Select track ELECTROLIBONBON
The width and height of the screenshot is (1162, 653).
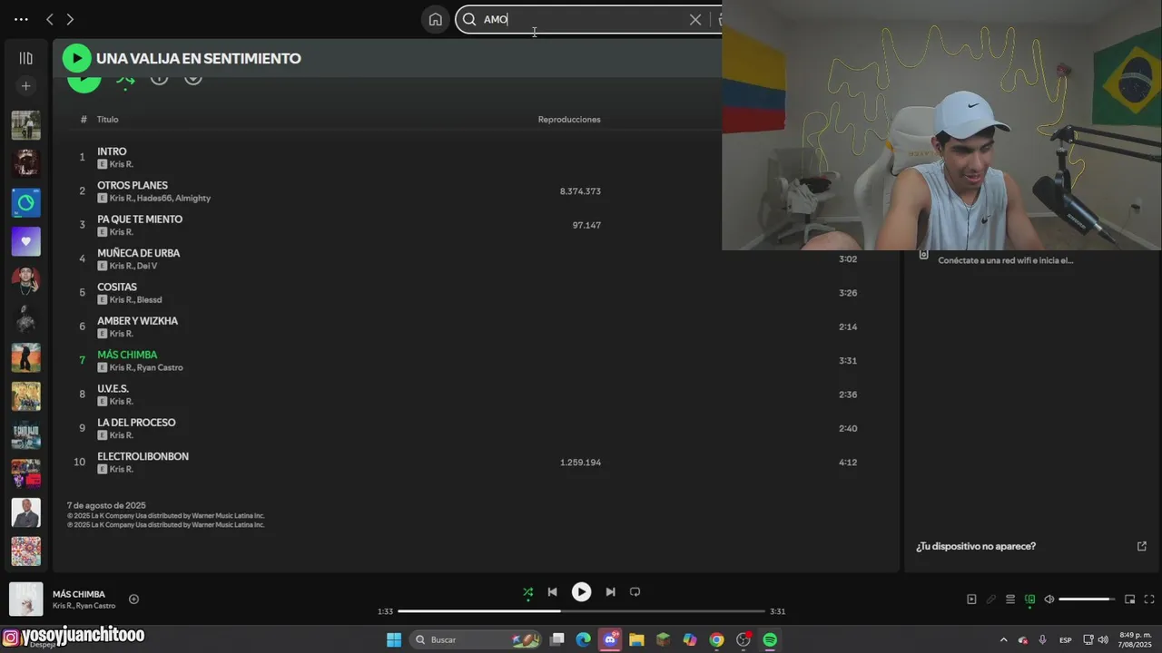(x=143, y=456)
